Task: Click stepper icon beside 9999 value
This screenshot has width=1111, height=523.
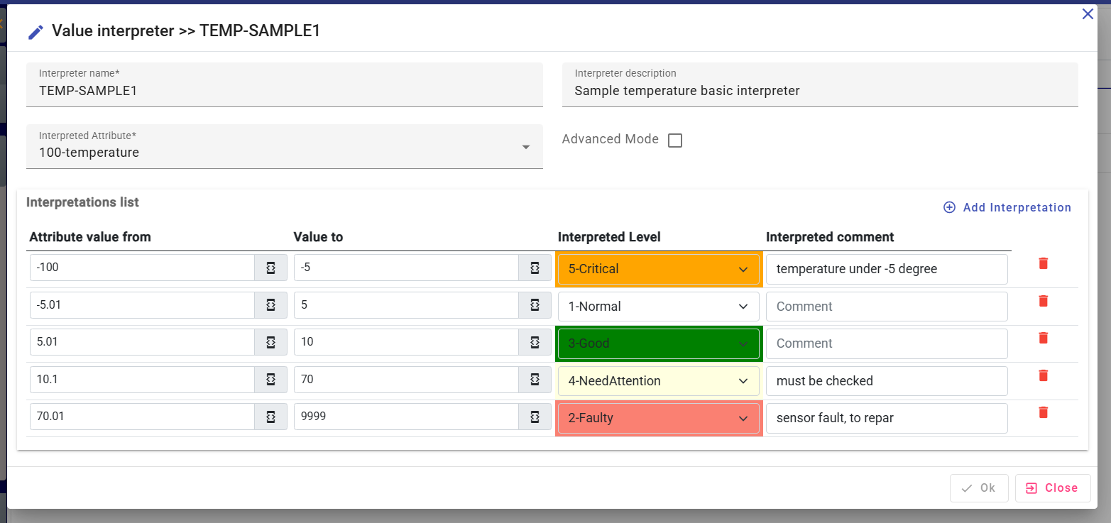Action: [x=535, y=417]
